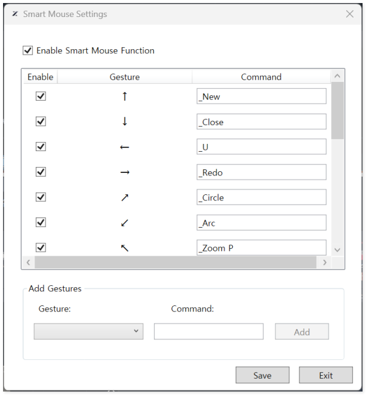Click the horizontal scroll right arrow
The height and width of the screenshot is (397, 368).
coord(325,262)
